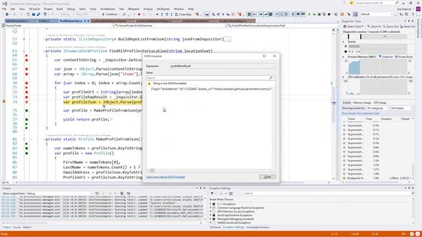Click the Step Over arrow icon
Screen dimensions: 422x237
click(x=167, y=14)
